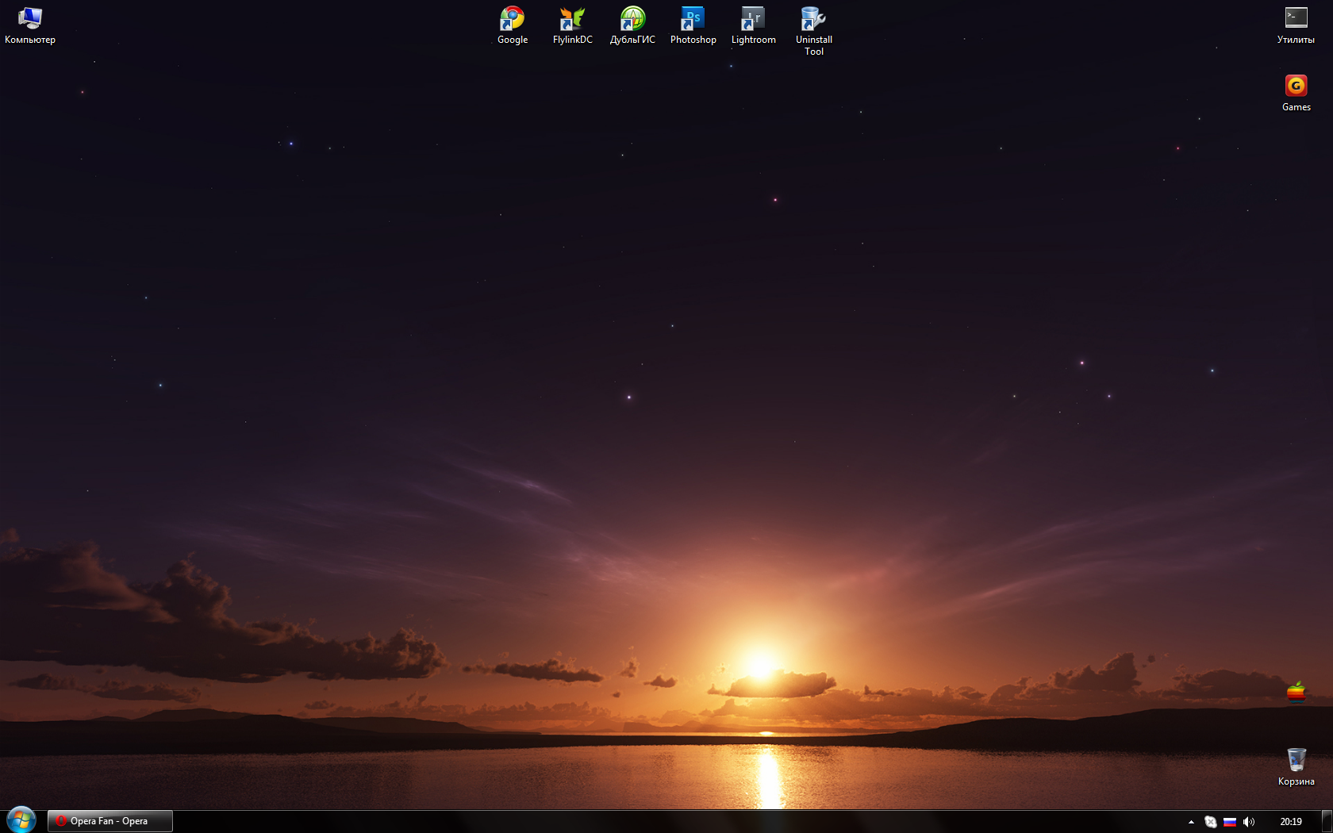
Task: Click the Skype tray icon
Action: pos(1211,822)
